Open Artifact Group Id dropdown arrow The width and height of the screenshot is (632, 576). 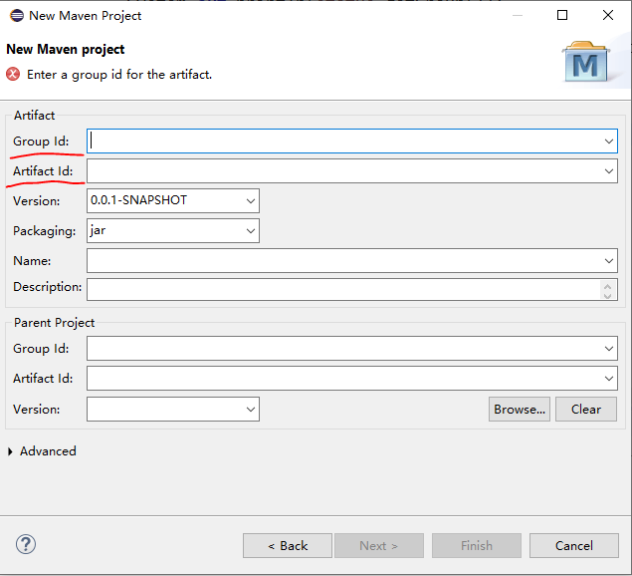(x=609, y=142)
